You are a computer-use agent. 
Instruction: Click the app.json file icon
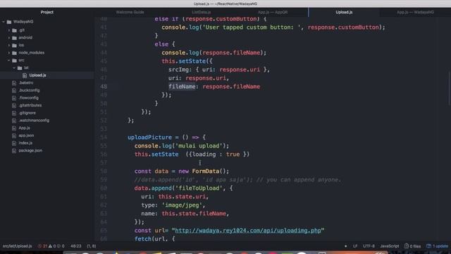tap(14, 135)
